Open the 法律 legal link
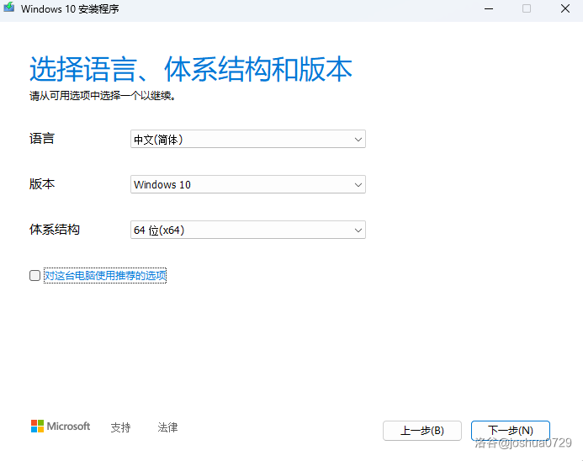 pyautogui.click(x=167, y=427)
